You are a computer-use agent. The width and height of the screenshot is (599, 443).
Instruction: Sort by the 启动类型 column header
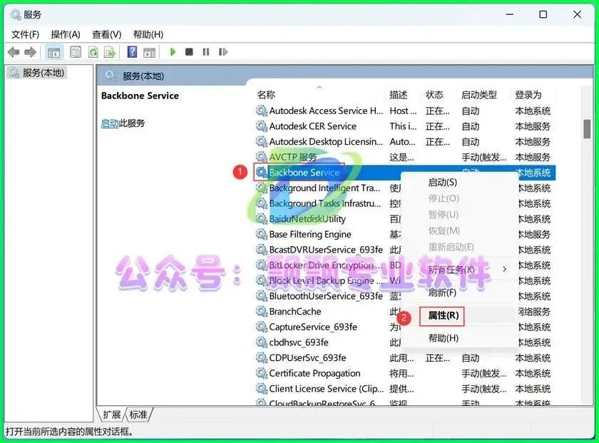pyautogui.click(x=479, y=94)
